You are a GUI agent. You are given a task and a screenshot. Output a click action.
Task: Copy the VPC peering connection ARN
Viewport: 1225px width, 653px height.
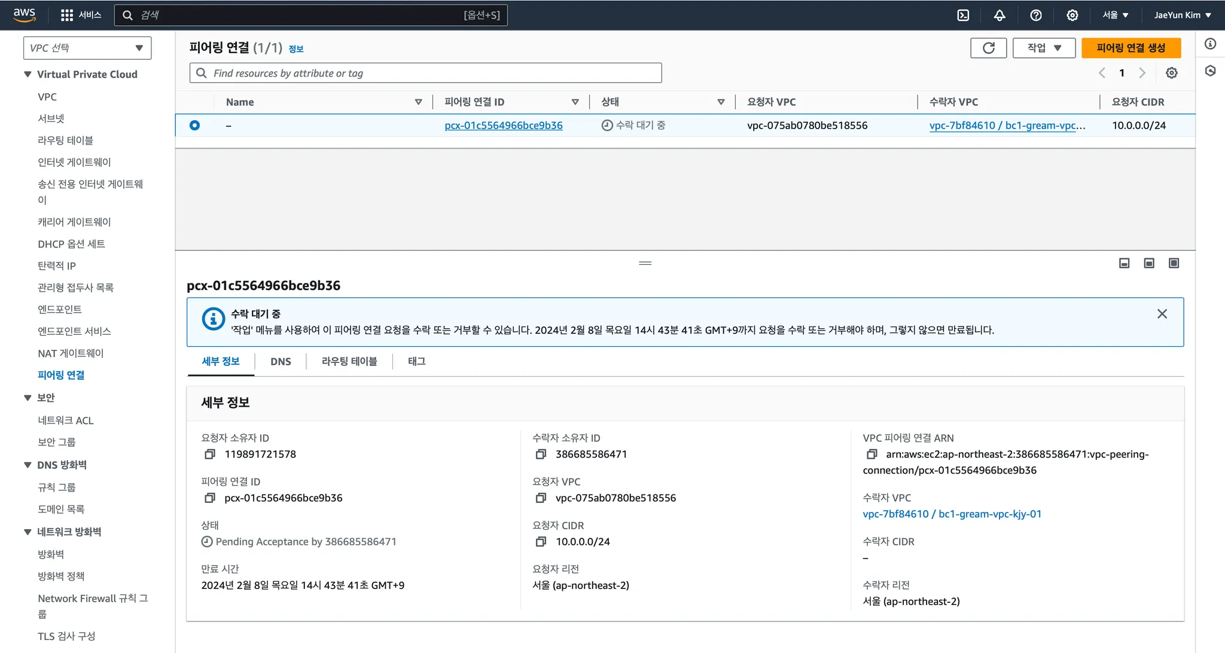[872, 454]
